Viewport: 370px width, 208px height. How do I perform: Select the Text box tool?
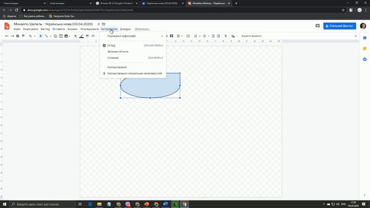pyautogui.click(x=61, y=36)
